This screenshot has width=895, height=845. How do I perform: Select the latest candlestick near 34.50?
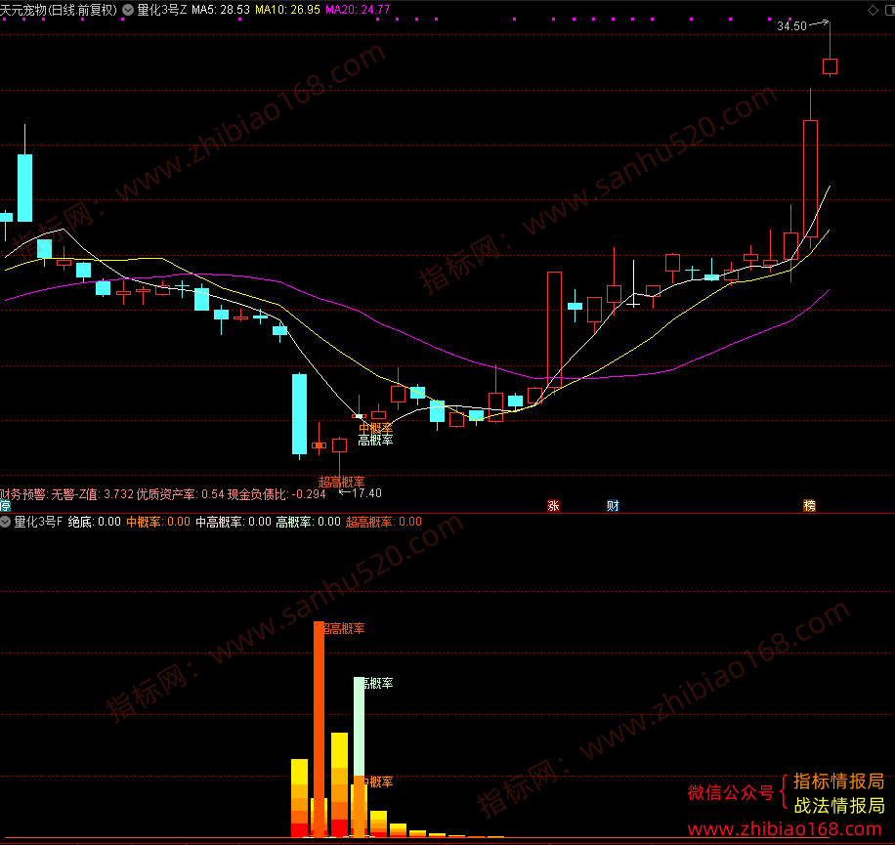click(830, 66)
